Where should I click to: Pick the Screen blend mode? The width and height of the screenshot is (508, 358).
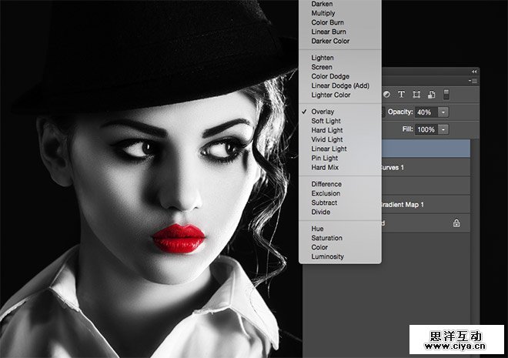tap(322, 67)
